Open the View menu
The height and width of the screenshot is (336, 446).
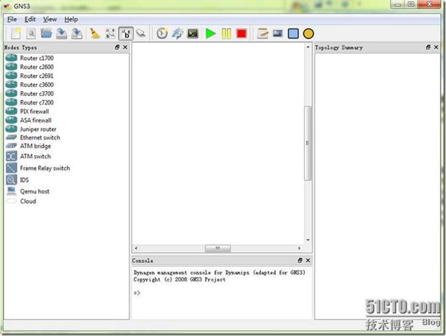click(50, 20)
